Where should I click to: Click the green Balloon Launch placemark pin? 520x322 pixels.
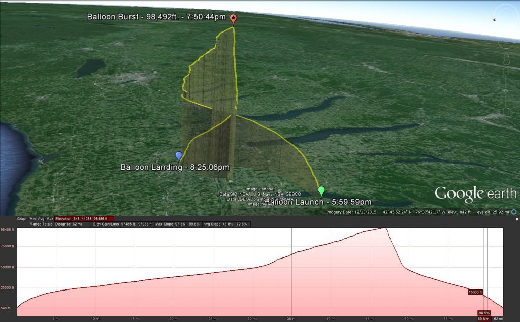[321, 191]
